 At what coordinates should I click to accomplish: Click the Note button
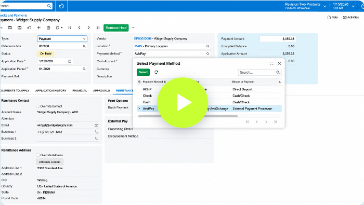(x=332, y=17)
